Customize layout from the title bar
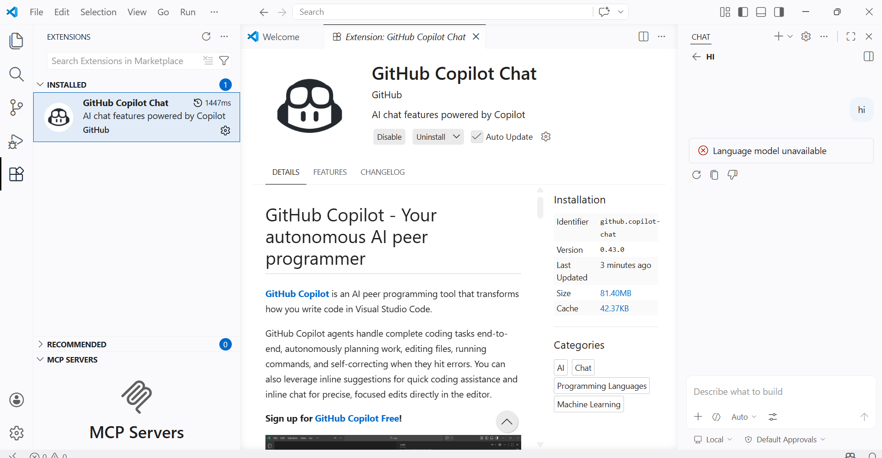This screenshot has width=882, height=458. [x=725, y=12]
